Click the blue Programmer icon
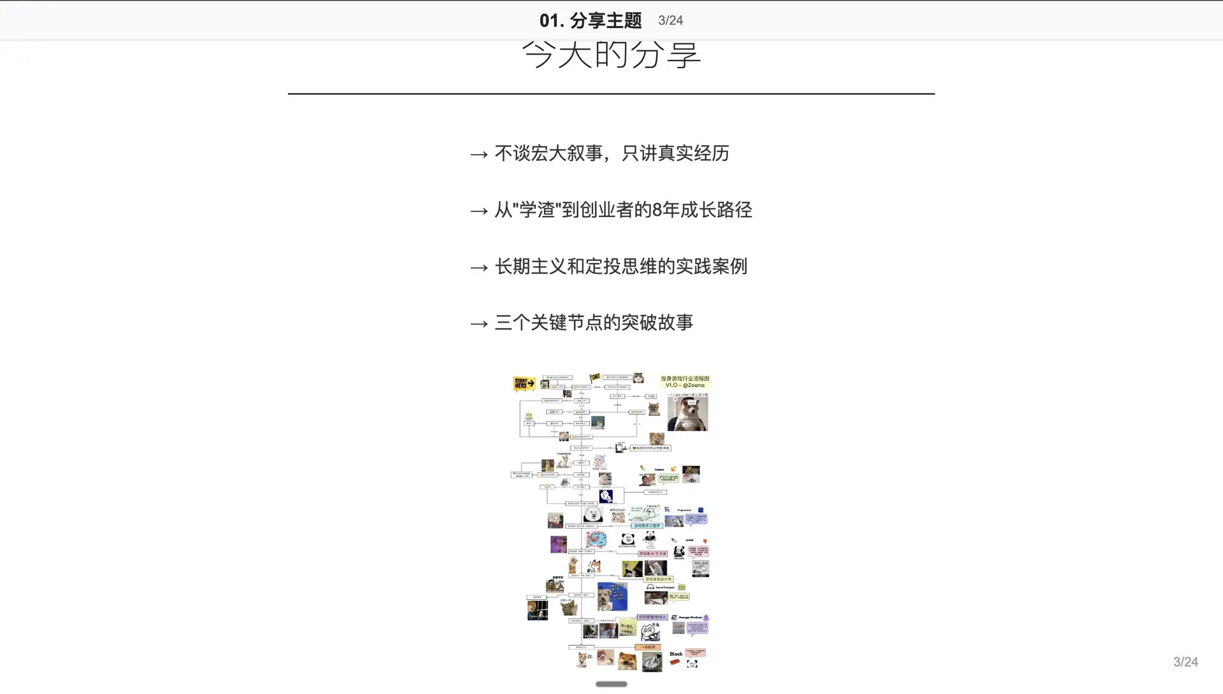 pyautogui.click(x=700, y=509)
